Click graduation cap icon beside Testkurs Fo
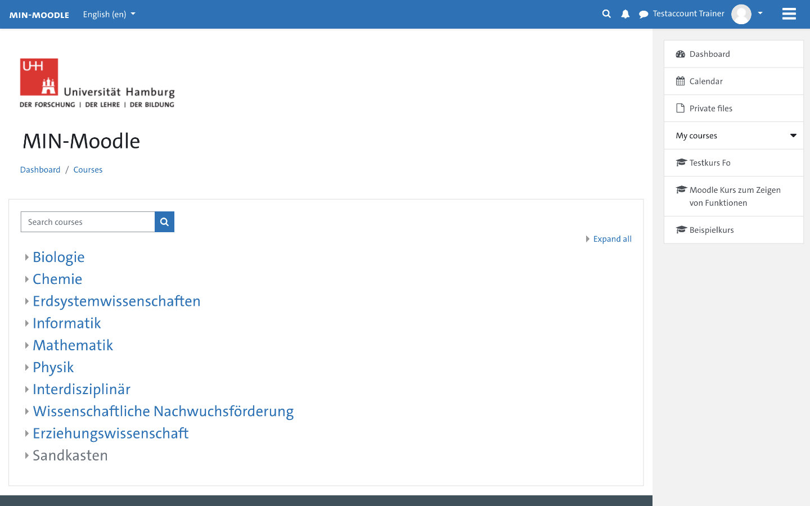Viewport: 810px width, 506px height. (x=681, y=162)
